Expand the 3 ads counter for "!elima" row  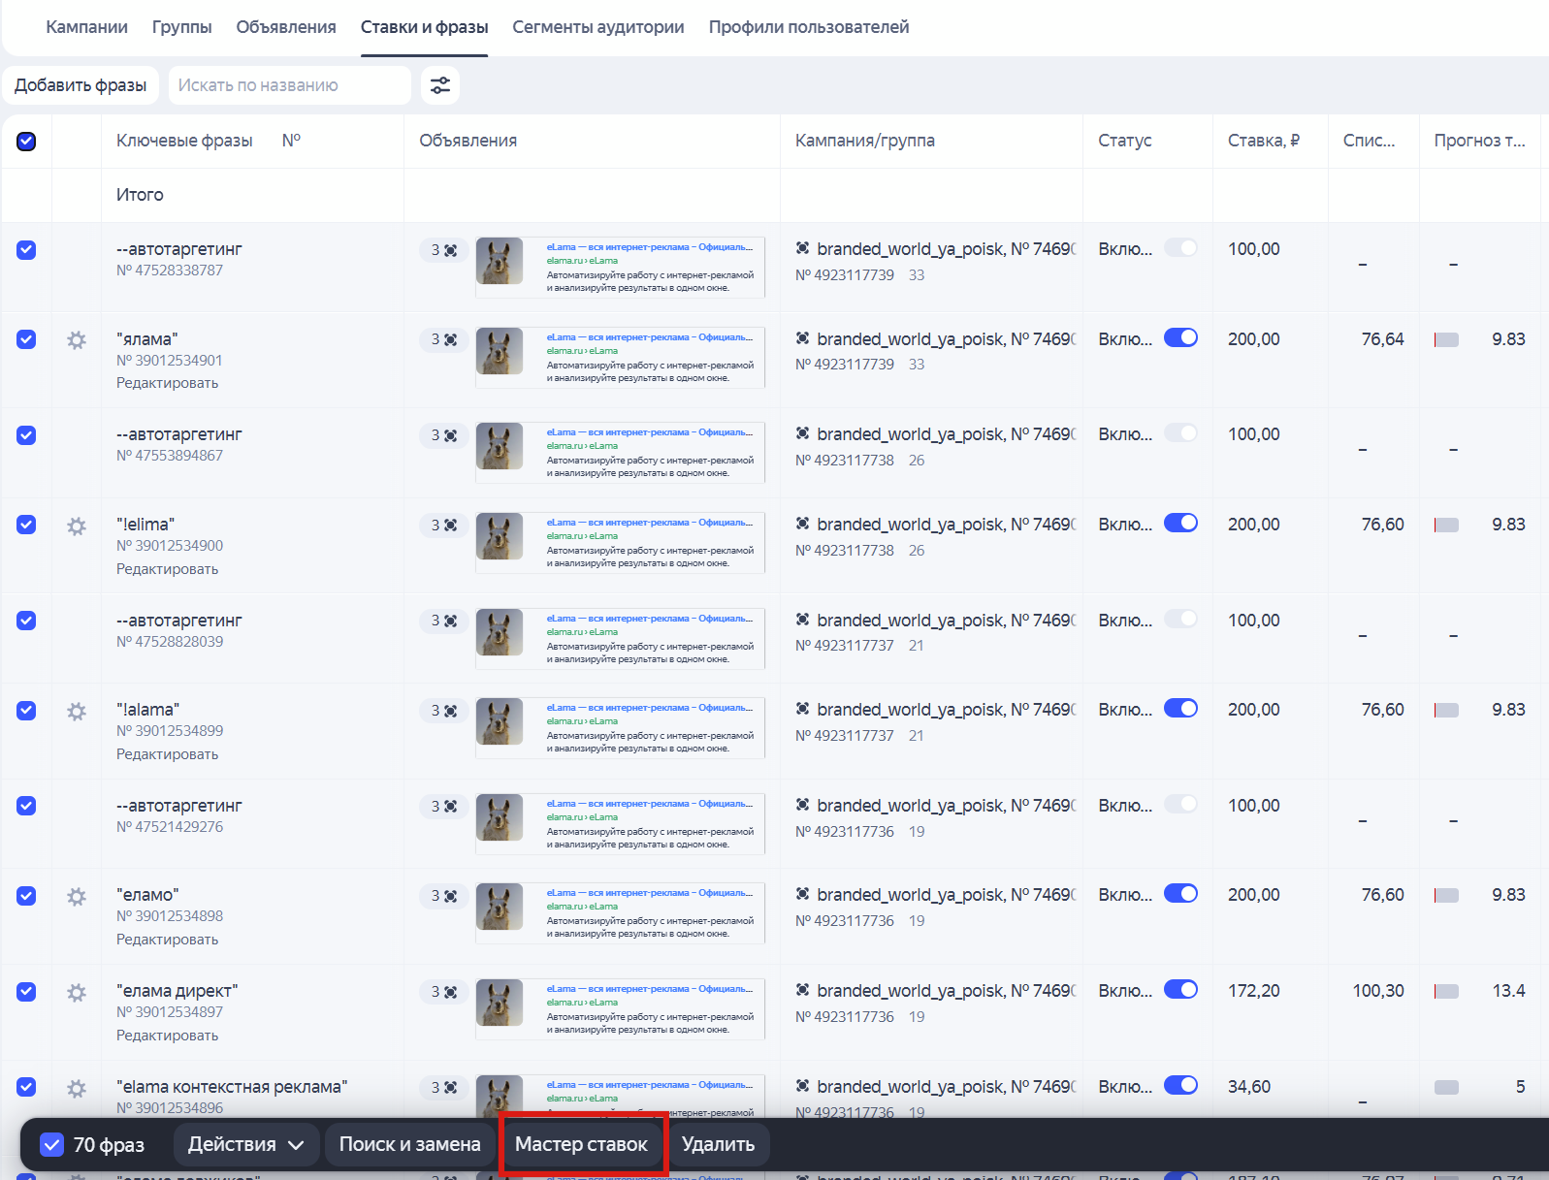(443, 526)
